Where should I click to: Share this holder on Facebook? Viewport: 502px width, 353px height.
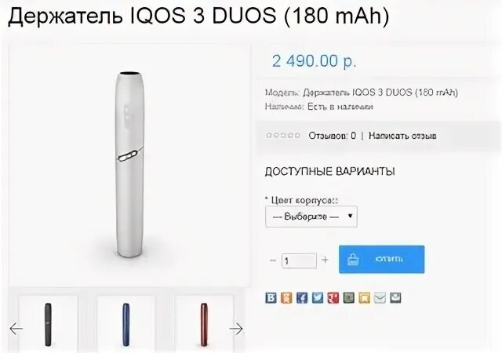pos(302,298)
